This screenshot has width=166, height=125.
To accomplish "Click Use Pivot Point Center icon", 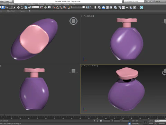I will tap(41, 7).
